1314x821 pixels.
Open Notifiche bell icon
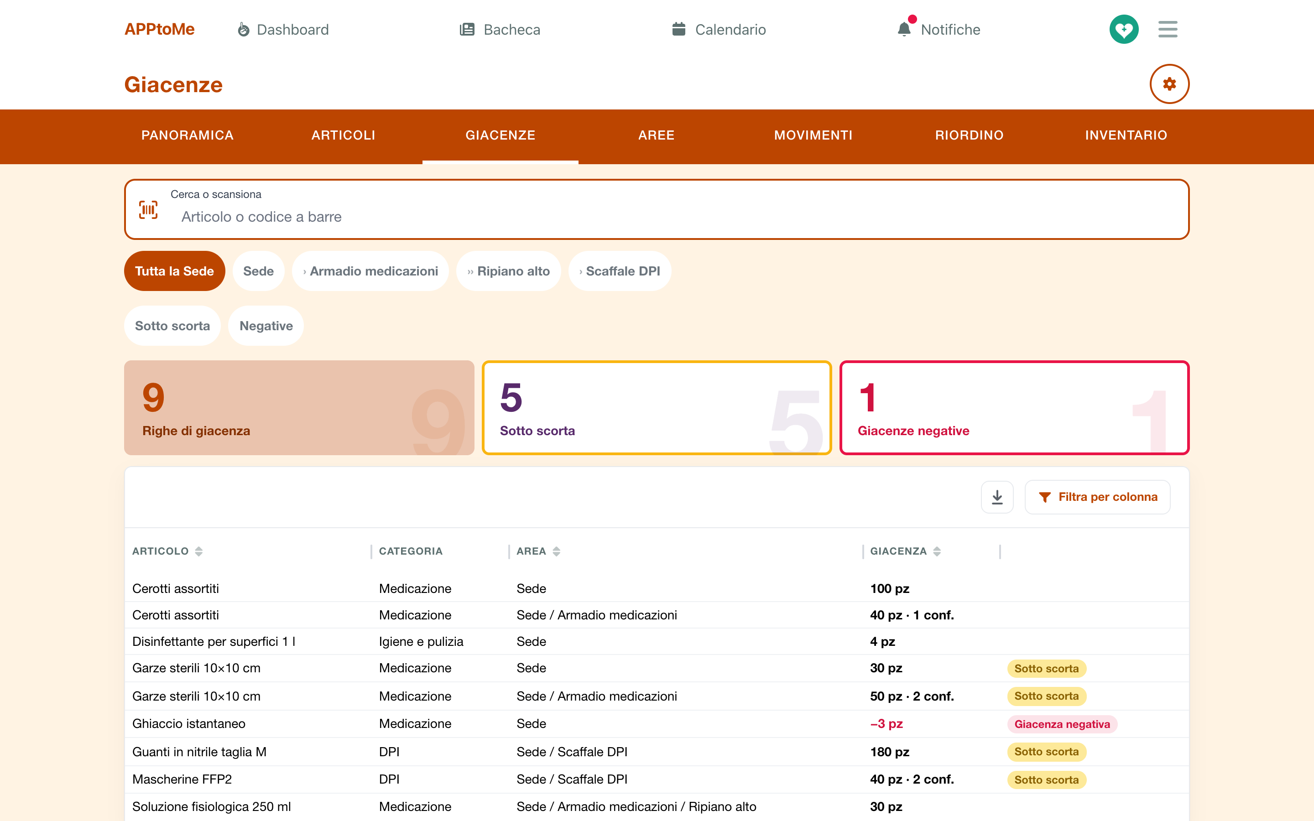tap(904, 29)
